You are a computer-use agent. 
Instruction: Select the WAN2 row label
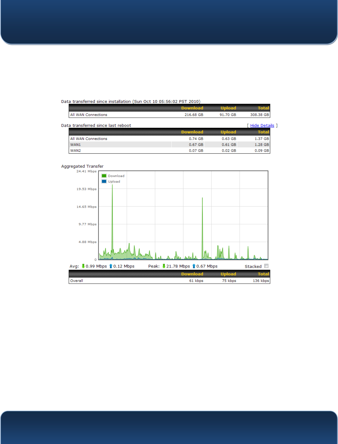(x=75, y=151)
